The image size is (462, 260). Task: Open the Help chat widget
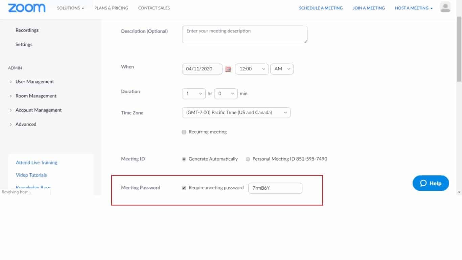coord(430,183)
